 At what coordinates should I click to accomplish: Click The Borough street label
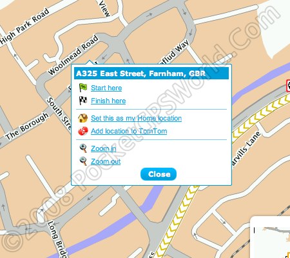pyautogui.click(x=27, y=126)
